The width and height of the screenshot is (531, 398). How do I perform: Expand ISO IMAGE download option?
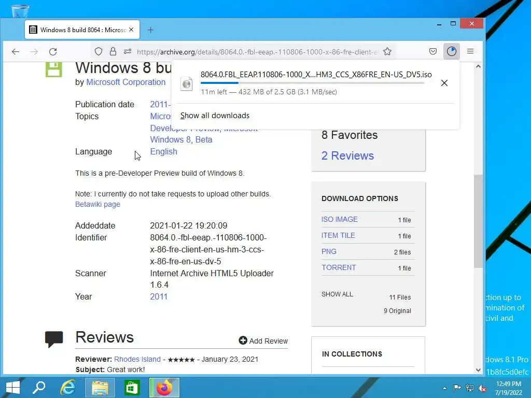tap(339, 219)
